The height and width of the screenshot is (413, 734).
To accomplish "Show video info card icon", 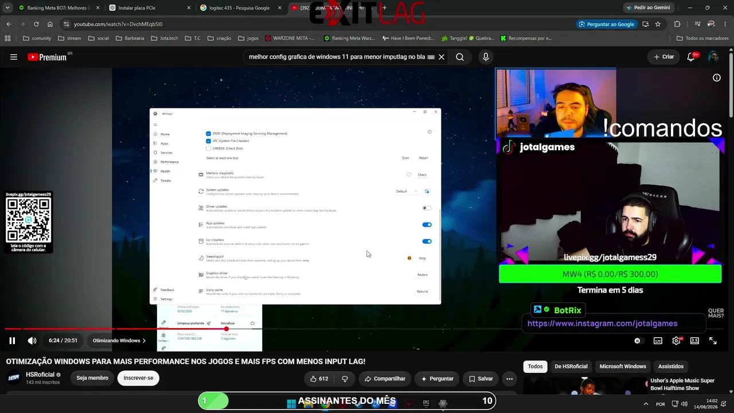I will (717, 78).
